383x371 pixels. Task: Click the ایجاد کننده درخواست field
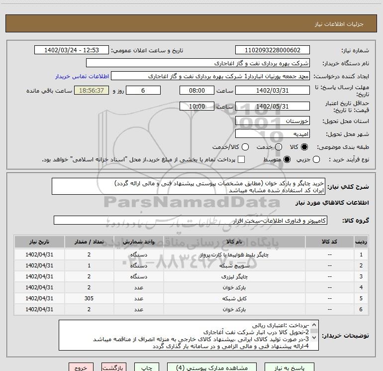point(210,76)
